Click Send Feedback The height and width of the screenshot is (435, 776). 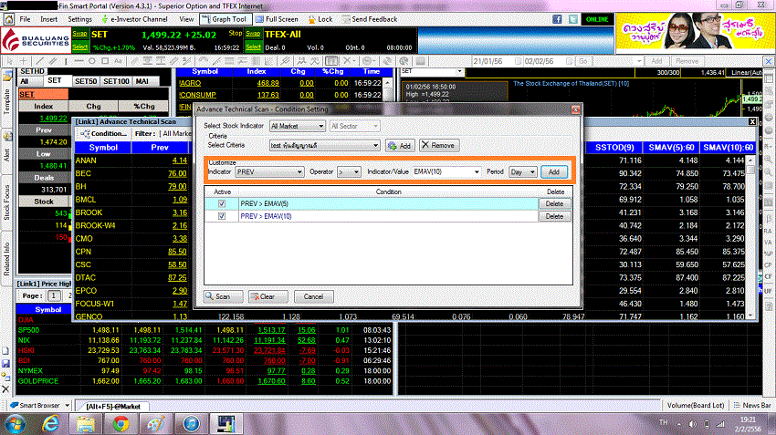click(x=369, y=19)
